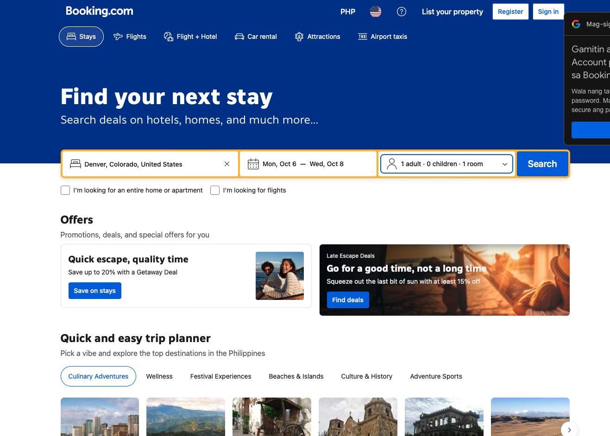Image resolution: width=610 pixels, height=436 pixels.
Task: Clear the Denver destination with the X icon
Action: [227, 164]
